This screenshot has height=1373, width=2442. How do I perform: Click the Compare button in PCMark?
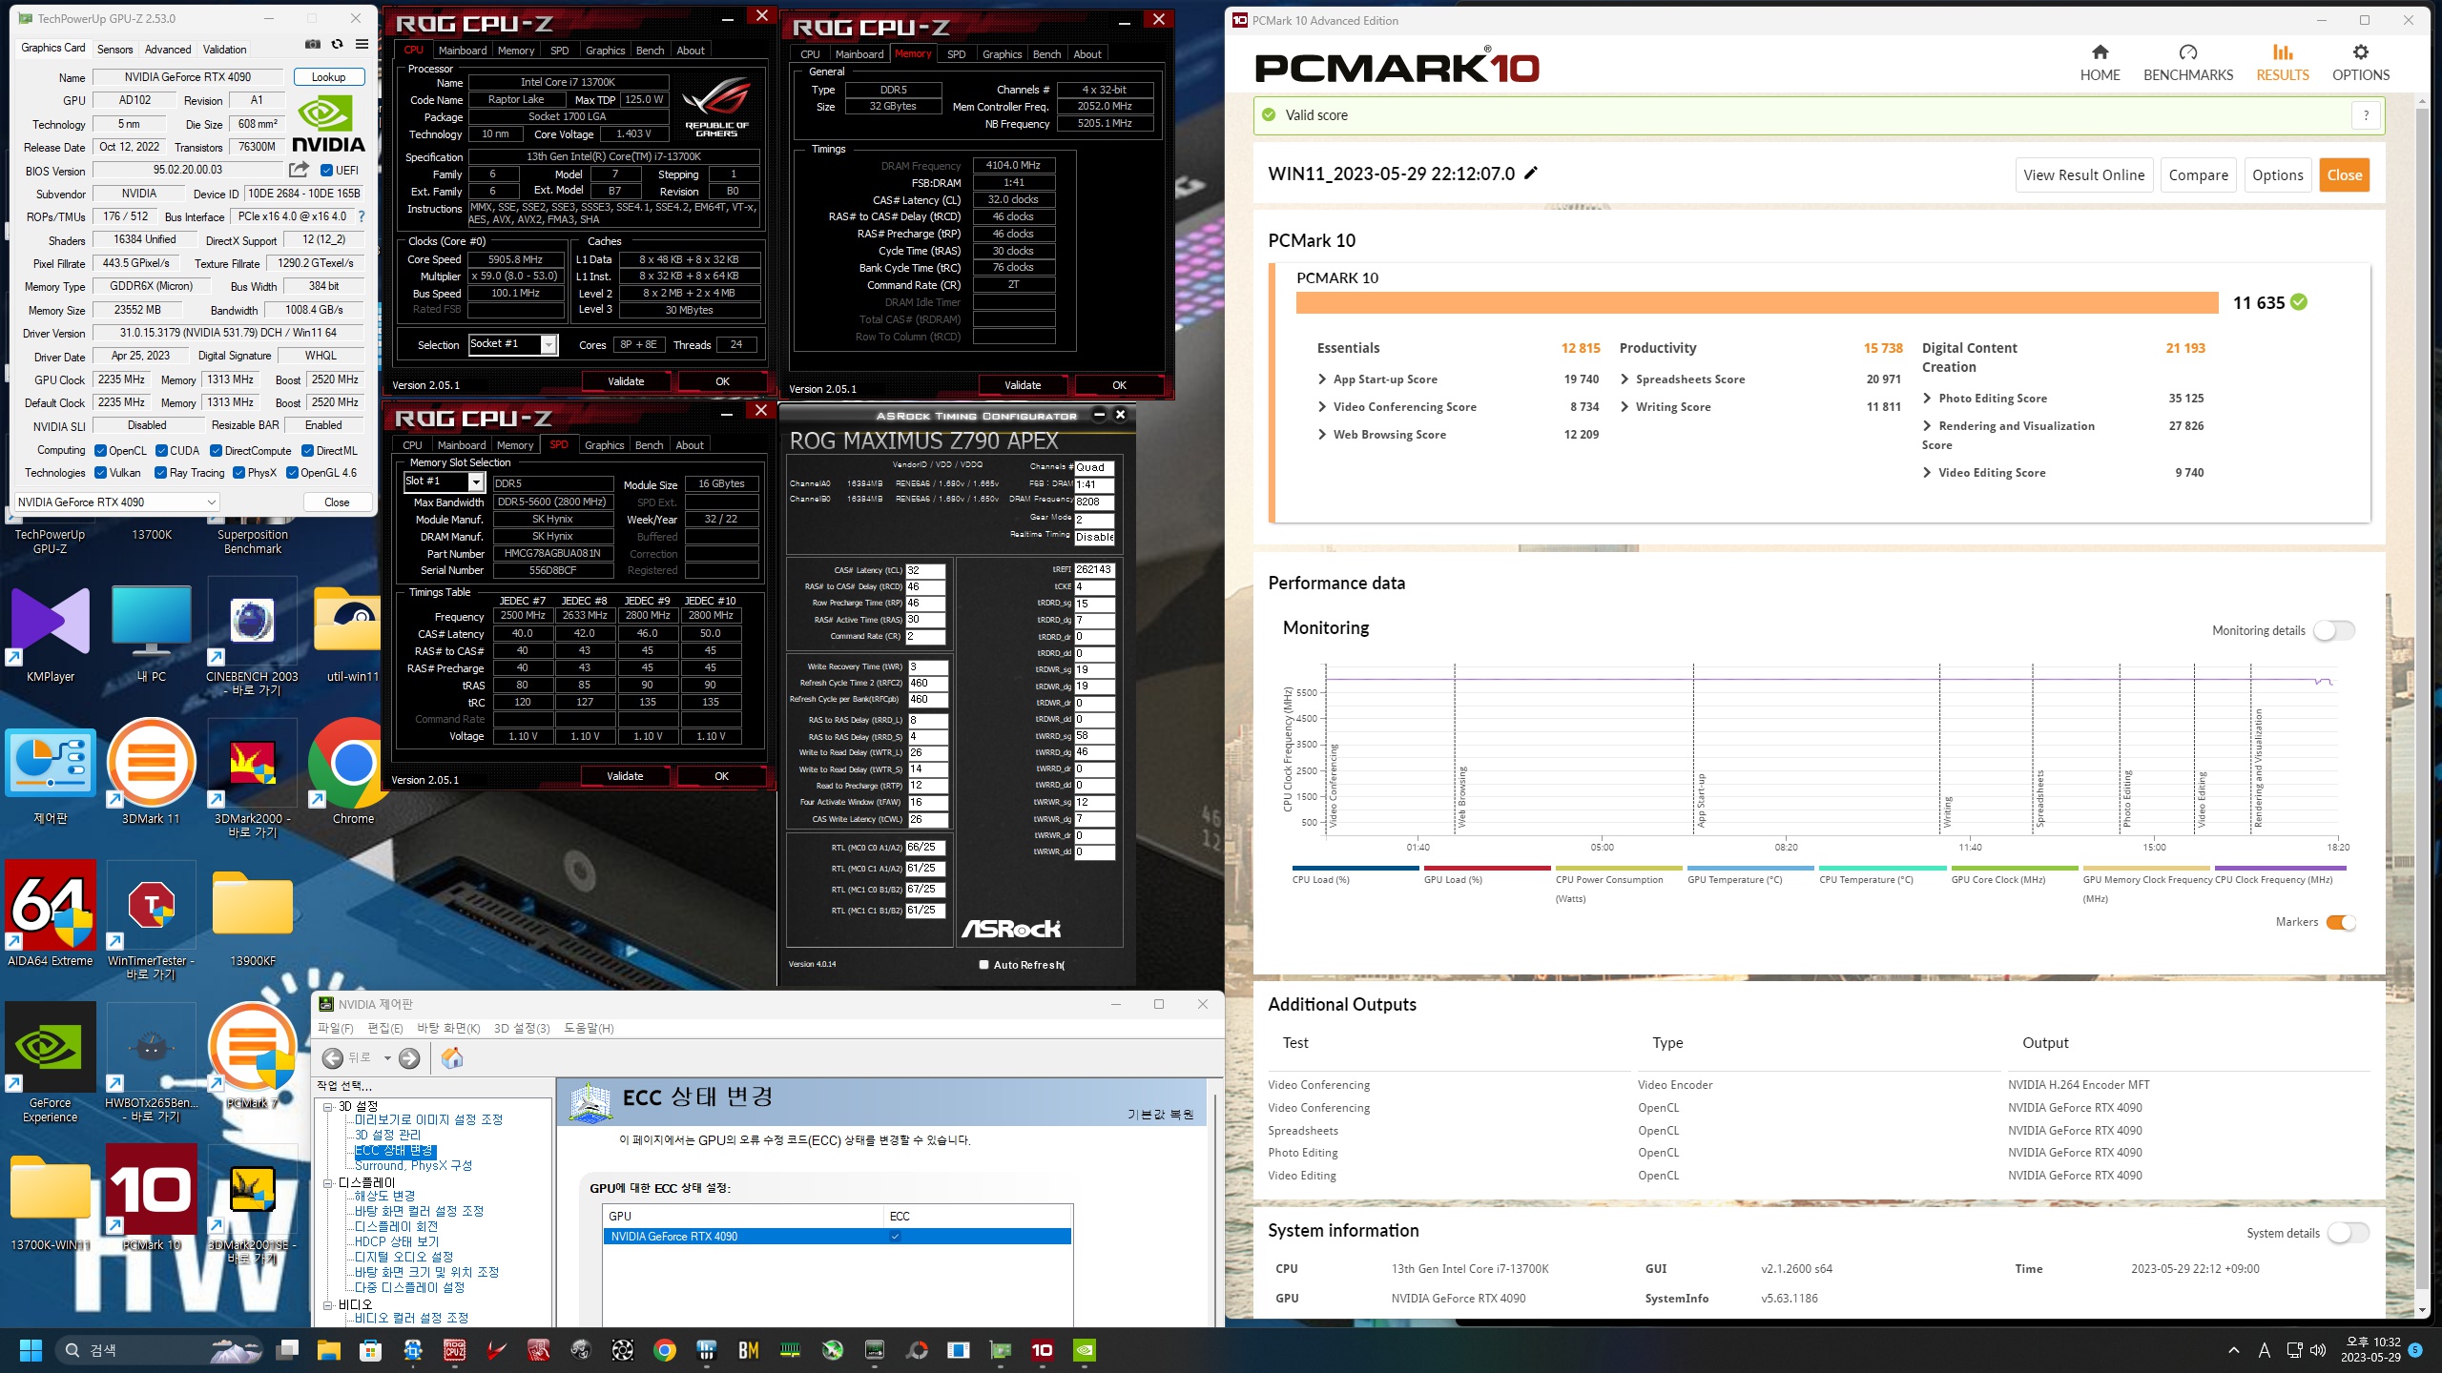pyautogui.click(x=2198, y=174)
